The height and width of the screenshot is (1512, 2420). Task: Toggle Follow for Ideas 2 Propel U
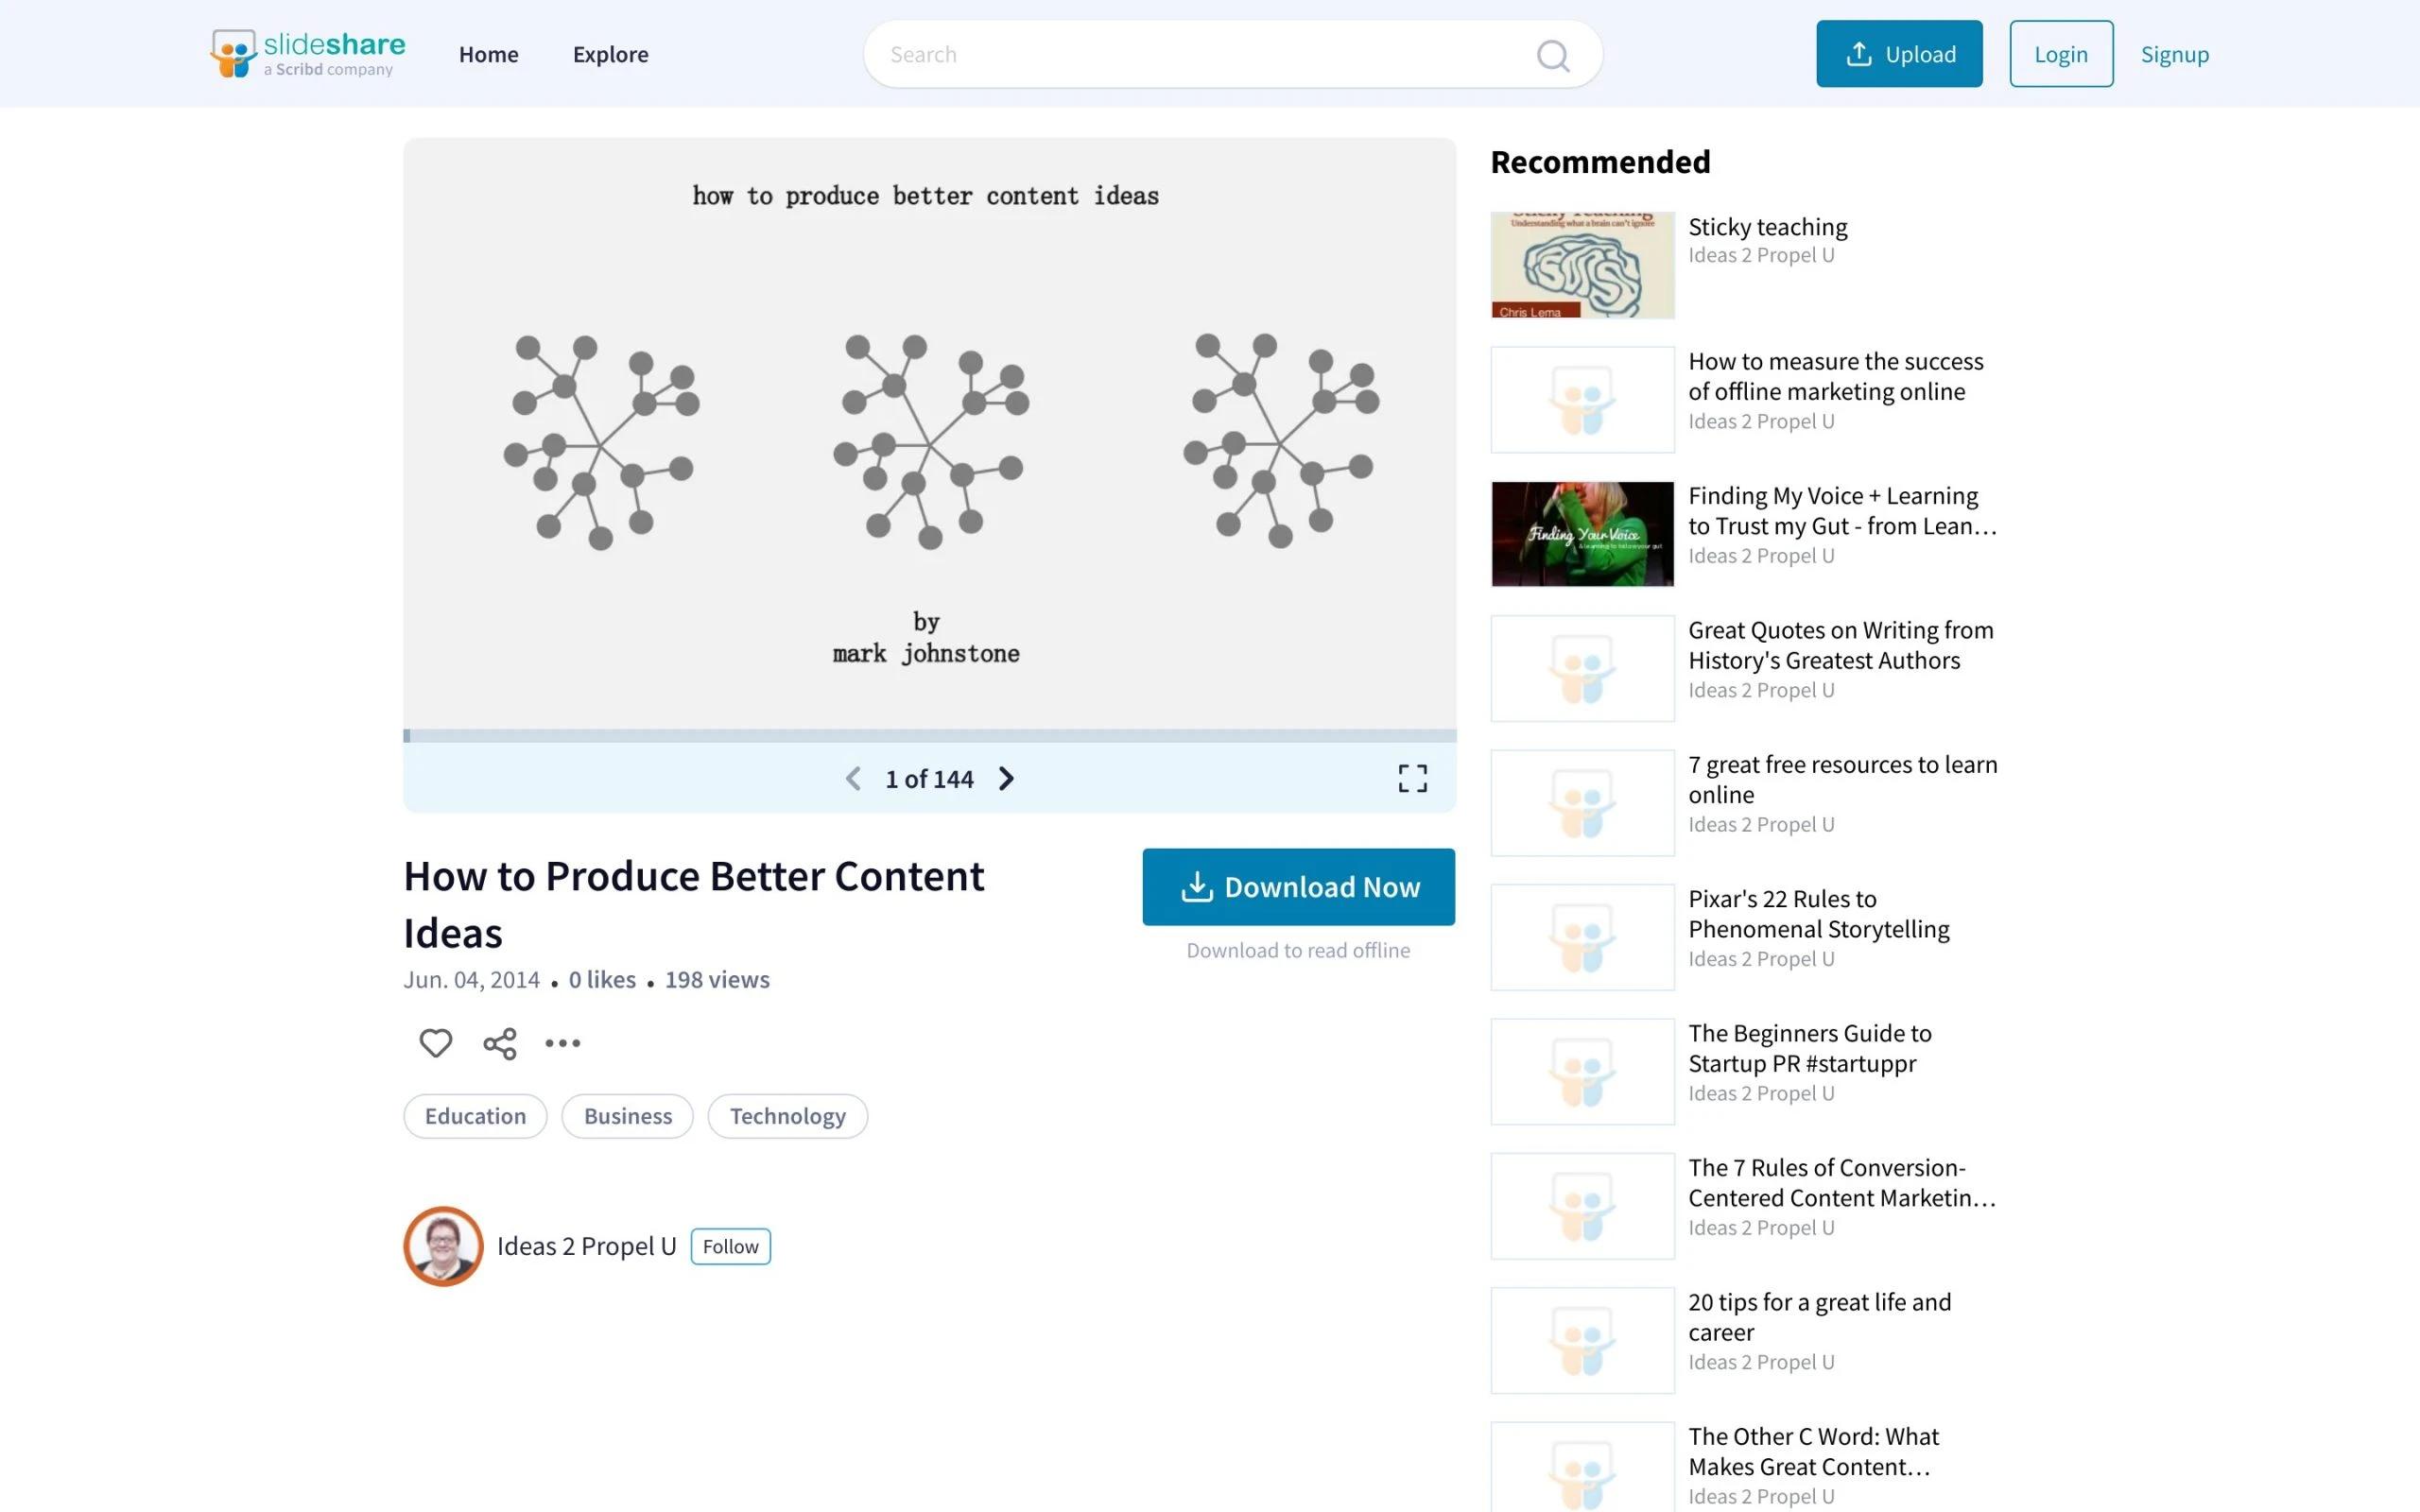pyautogui.click(x=730, y=1246)
